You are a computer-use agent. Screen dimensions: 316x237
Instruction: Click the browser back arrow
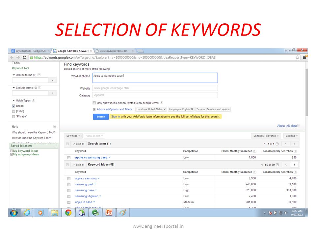coord(12,57)
